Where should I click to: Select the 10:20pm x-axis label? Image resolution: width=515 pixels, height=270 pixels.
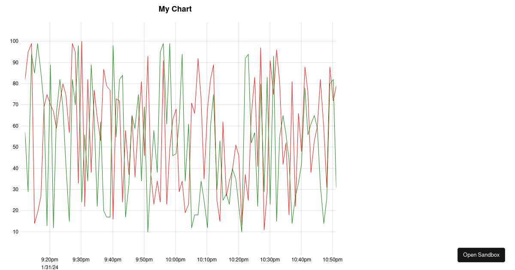(238, 260)
